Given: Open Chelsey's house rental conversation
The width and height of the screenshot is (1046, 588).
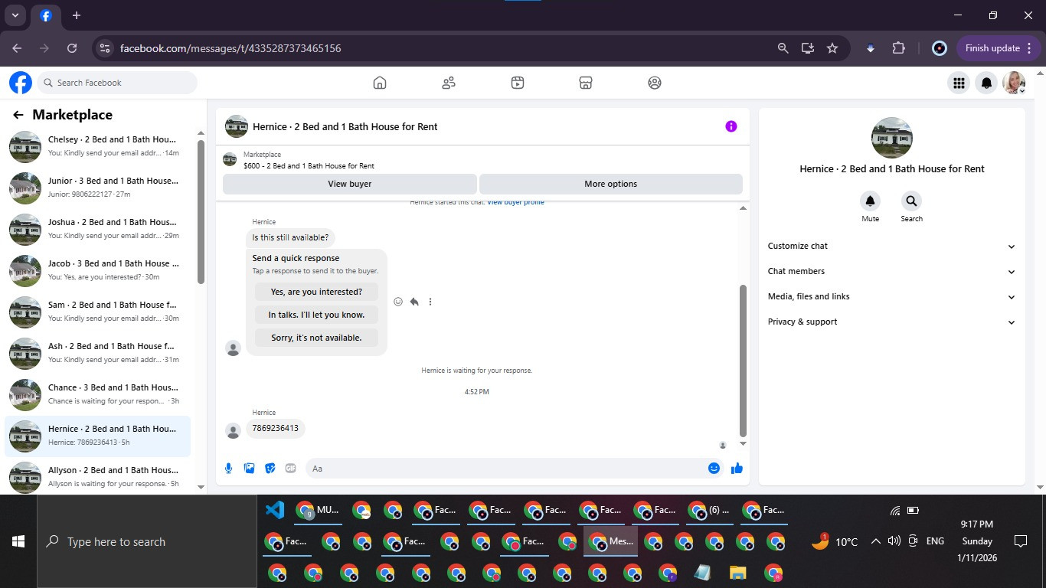Looking at the screenshot, I should pos(98,146).
